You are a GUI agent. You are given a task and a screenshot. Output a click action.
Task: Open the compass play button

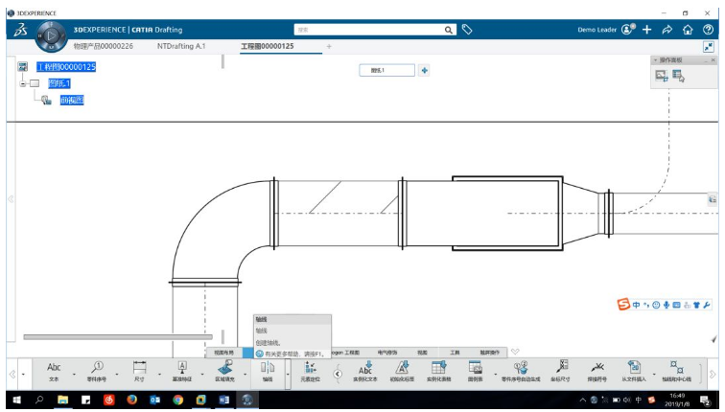(52, 35)
